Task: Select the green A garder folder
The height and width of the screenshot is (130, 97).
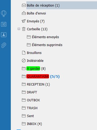Action: tap(33, 68)
